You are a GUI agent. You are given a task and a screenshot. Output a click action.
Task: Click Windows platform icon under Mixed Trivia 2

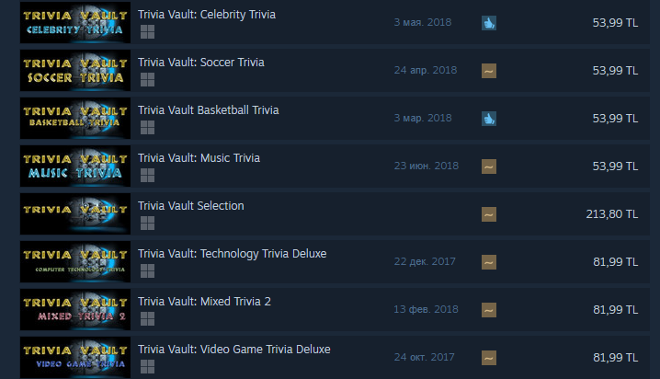[x=147, y=319]
